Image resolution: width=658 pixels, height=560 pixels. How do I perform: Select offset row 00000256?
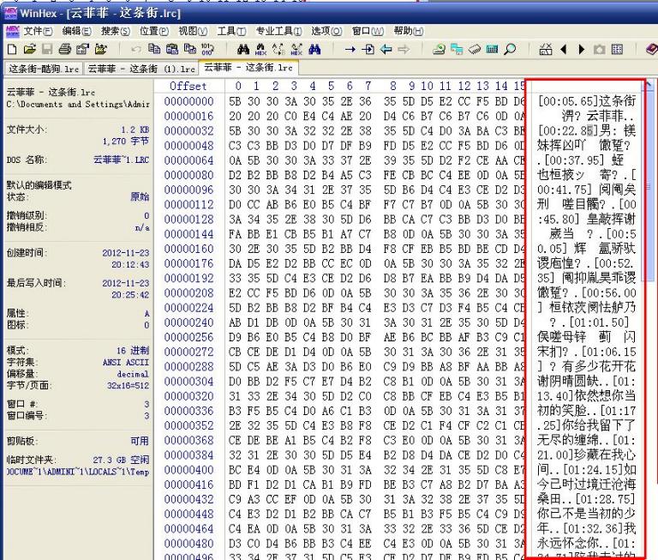point(188,337)
